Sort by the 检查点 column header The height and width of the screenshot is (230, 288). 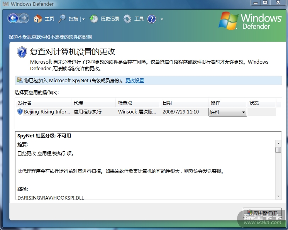coord(138,103)
